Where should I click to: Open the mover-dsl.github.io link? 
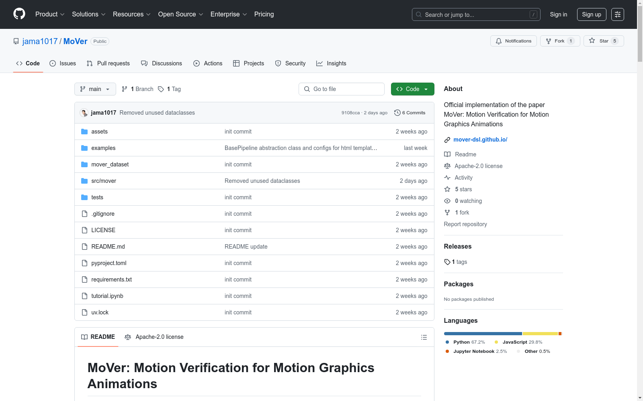[x=480, y=140]
